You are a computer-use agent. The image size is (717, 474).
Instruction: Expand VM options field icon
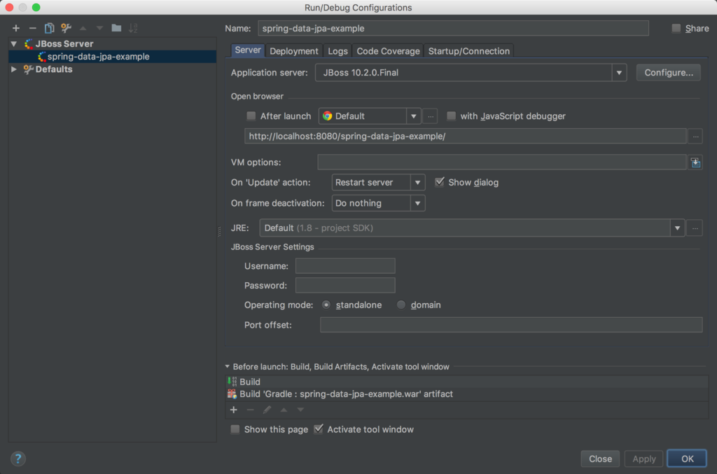695,162
